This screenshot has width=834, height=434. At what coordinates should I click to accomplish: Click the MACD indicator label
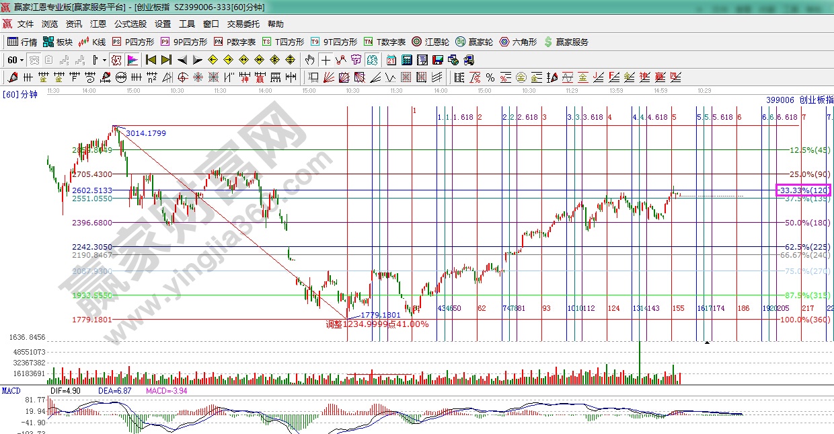pyautogui.click(x=11, y=390)
